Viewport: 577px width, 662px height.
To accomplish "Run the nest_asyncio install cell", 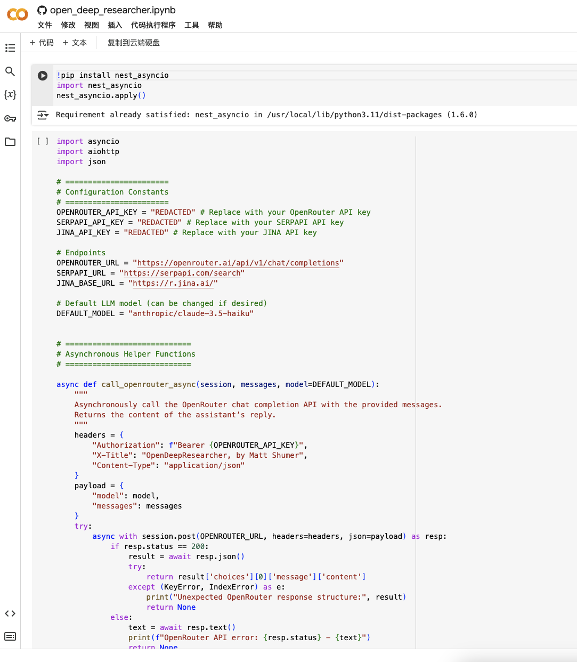I will 43,76.
